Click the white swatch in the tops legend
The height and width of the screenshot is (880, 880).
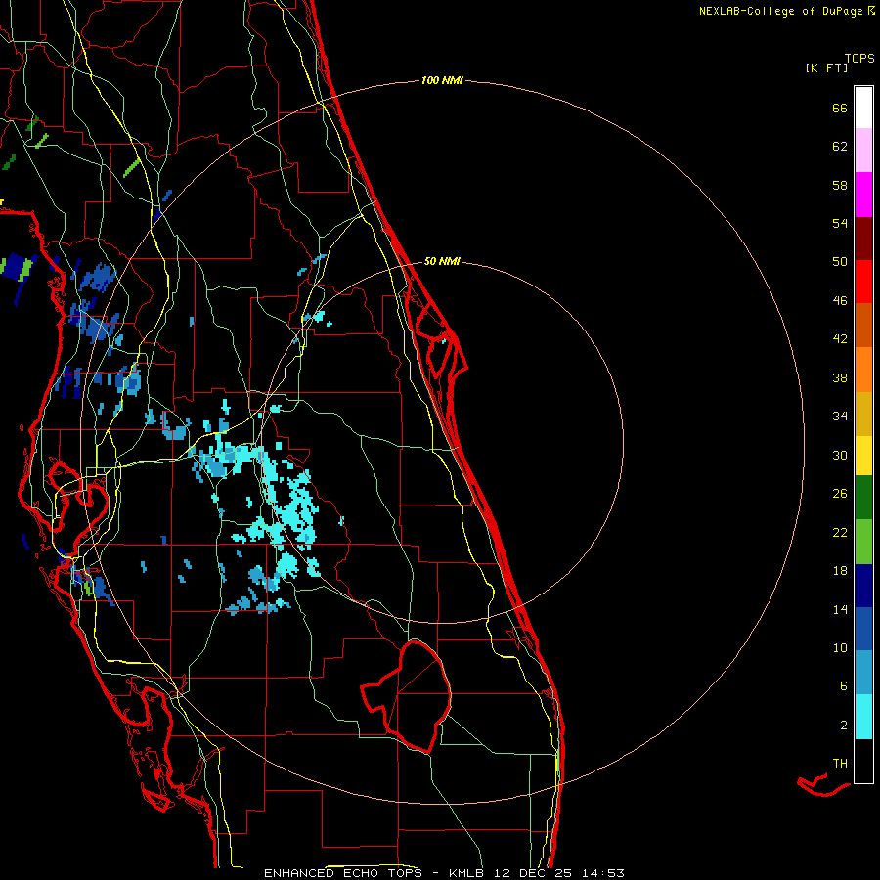(x=863, y=108)
